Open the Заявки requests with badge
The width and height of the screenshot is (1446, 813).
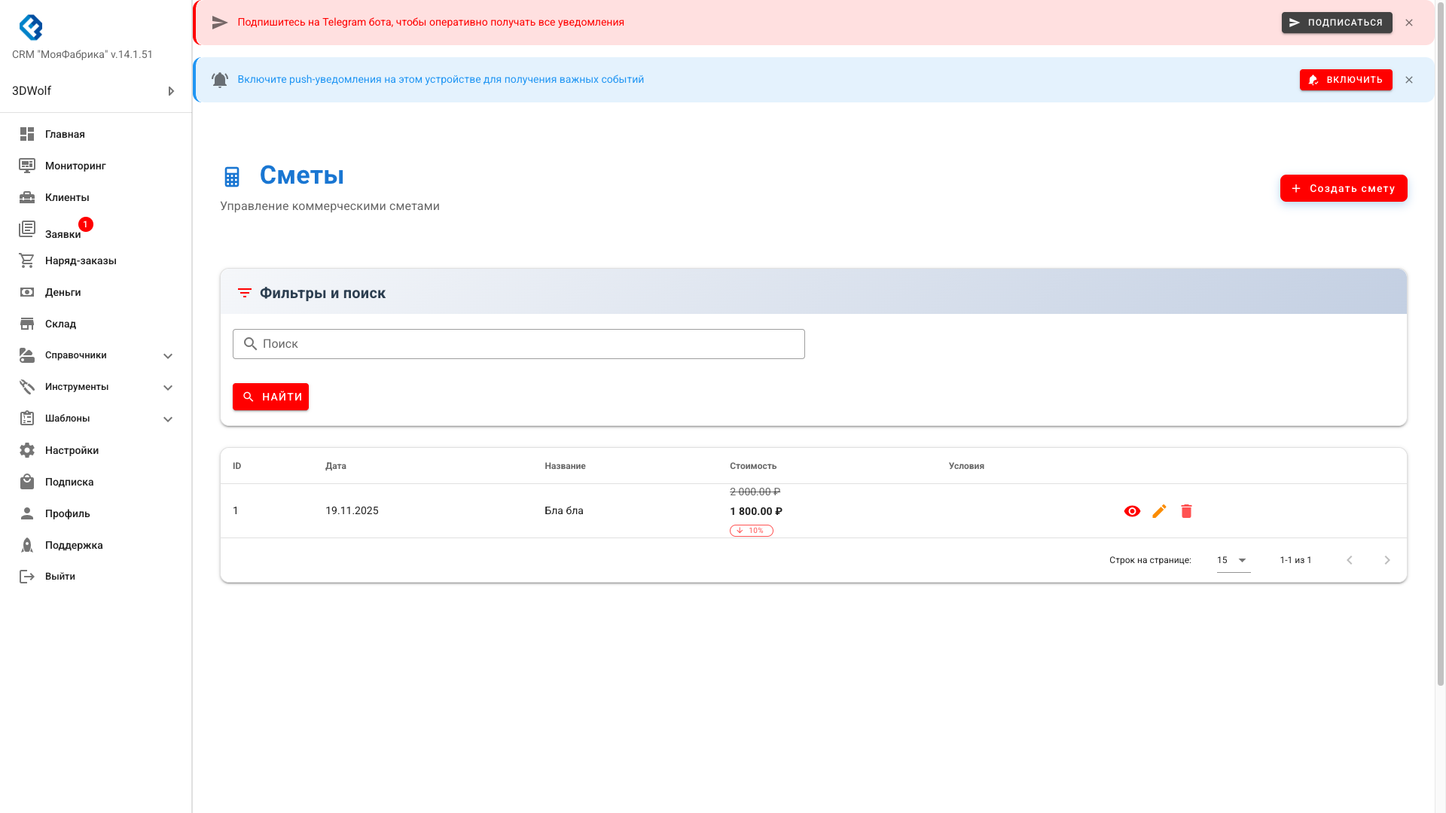63,233
